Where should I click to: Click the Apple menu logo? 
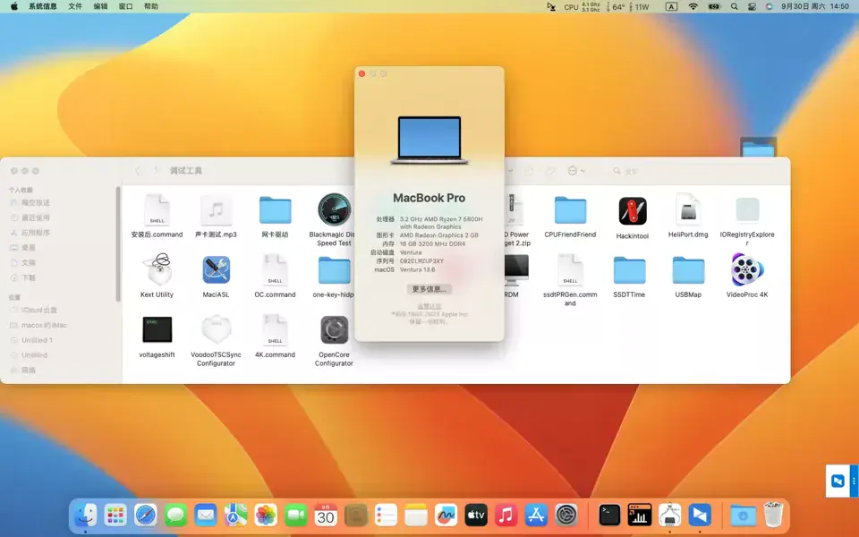point(14,6)
